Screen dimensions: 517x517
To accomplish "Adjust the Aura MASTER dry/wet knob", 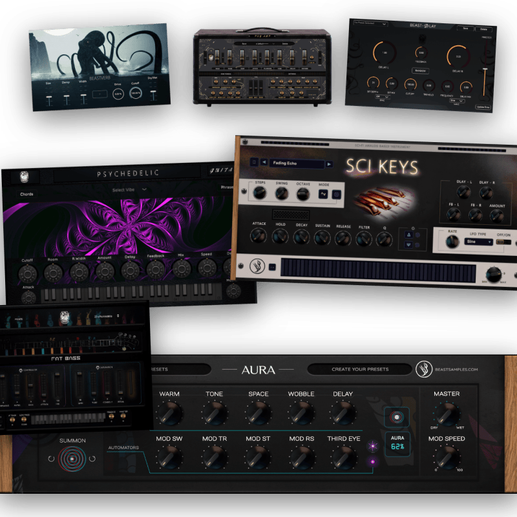I will pos(447,414).
